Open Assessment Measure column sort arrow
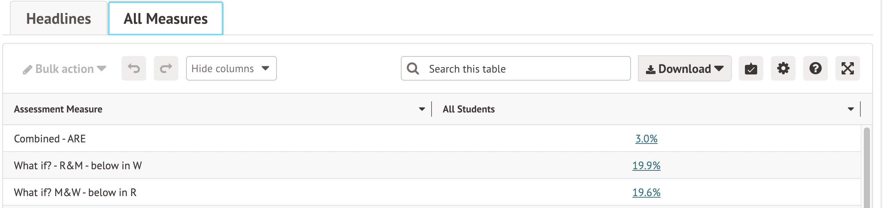 coord(422,109)
